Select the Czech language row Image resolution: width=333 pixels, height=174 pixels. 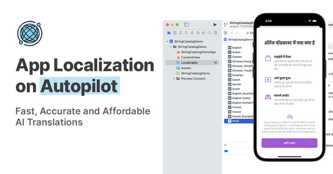(239, 80)
